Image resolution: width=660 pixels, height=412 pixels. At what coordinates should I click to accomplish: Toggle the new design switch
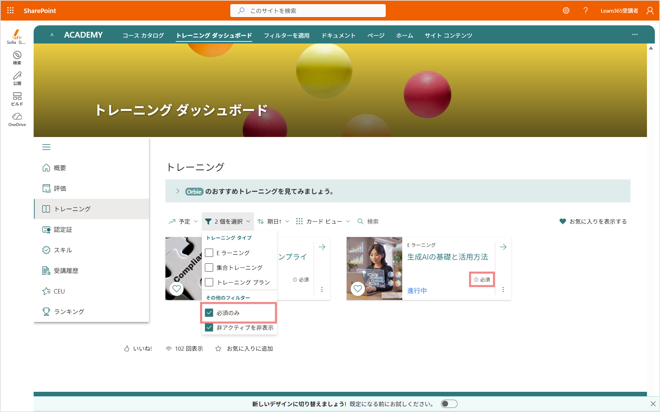449,404
